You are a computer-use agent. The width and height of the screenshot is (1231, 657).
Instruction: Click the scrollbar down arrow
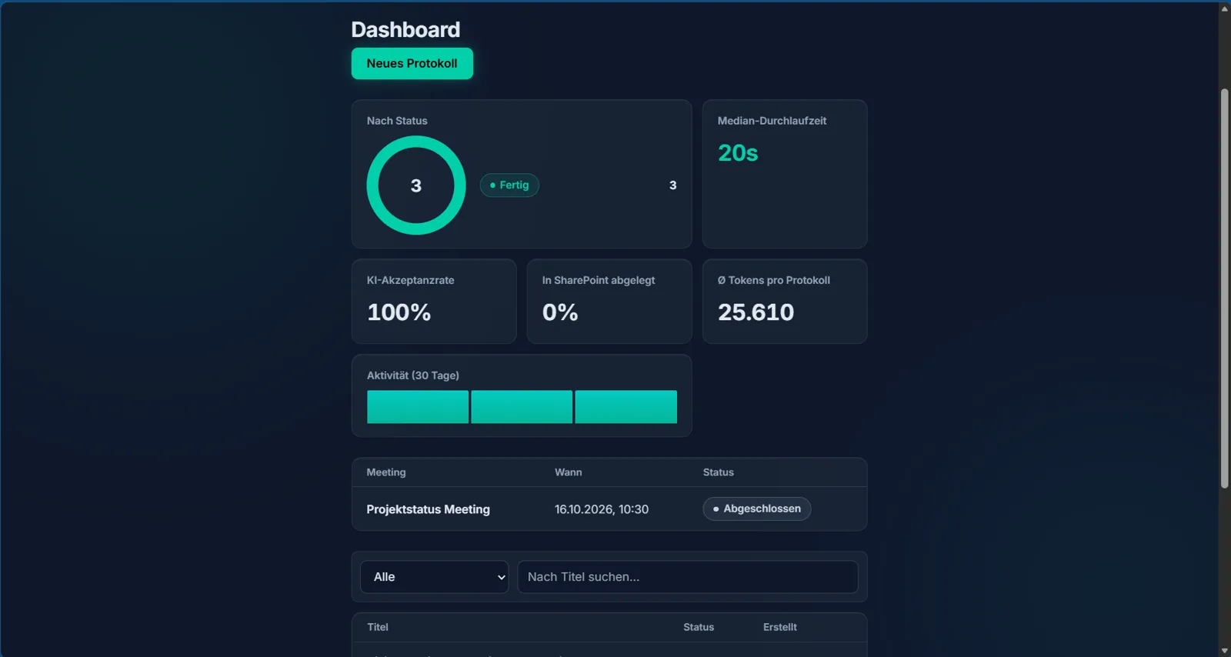1225,651
